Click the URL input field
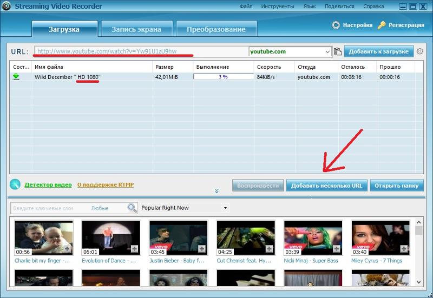This screenshot has width=433, height=298. pos(141,51)
